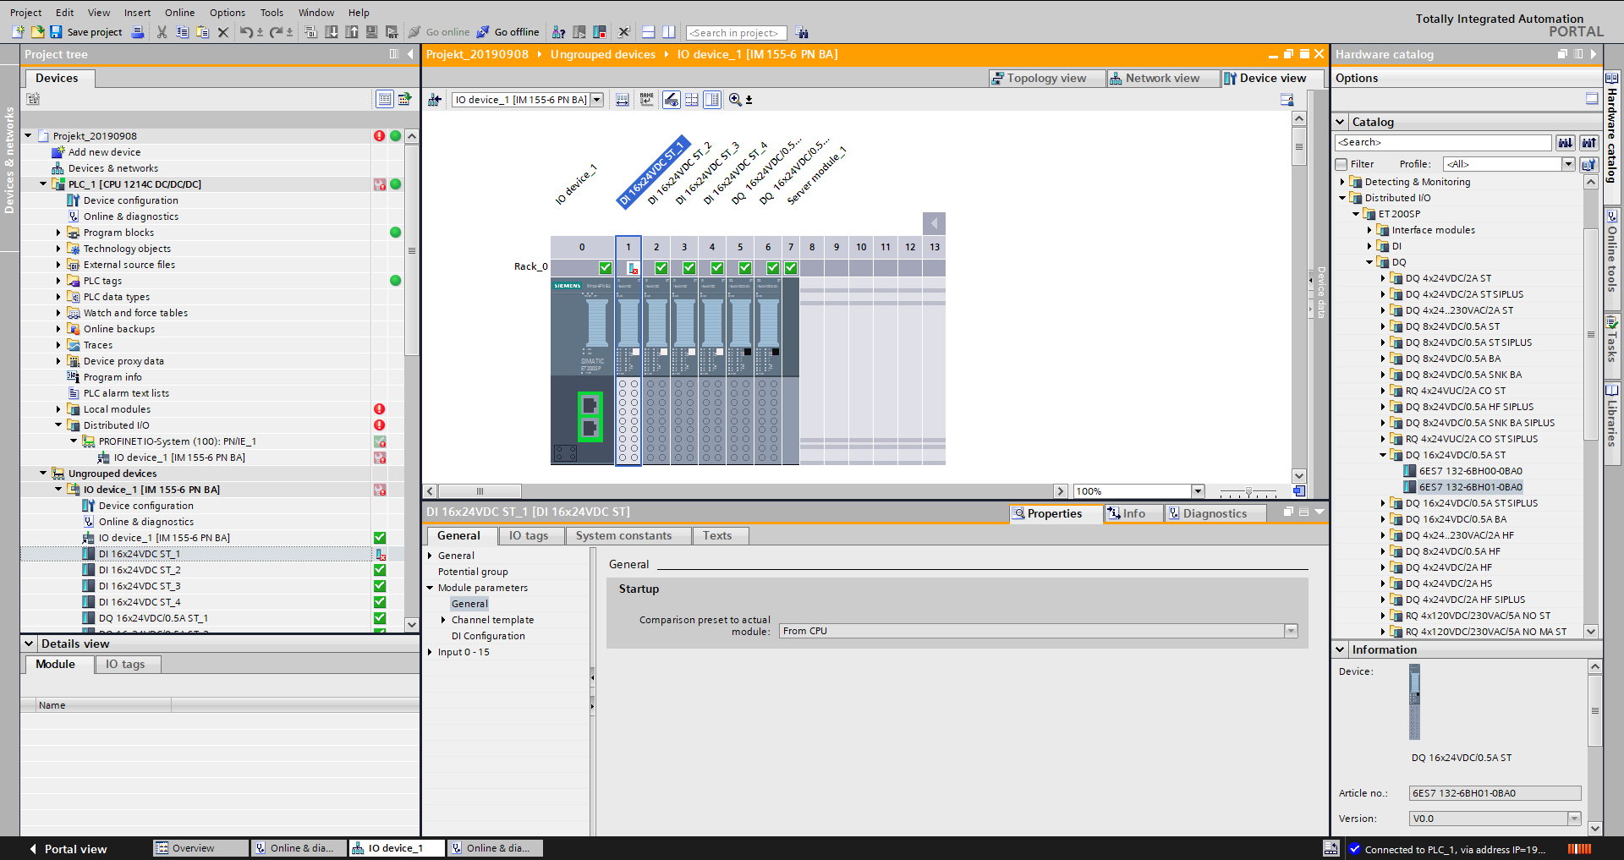Click the switch to network view icon

pyautogui.click(x=435, y=100)
